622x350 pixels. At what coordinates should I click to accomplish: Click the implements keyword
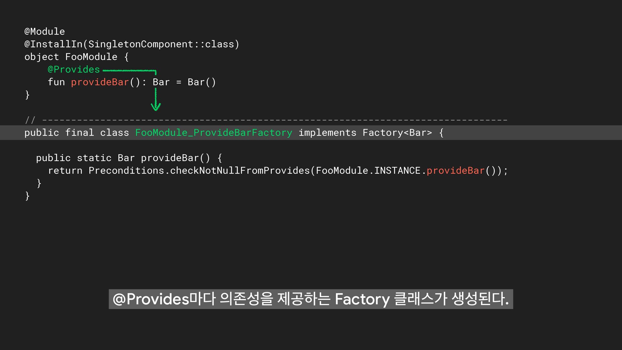tap(327, 133)
